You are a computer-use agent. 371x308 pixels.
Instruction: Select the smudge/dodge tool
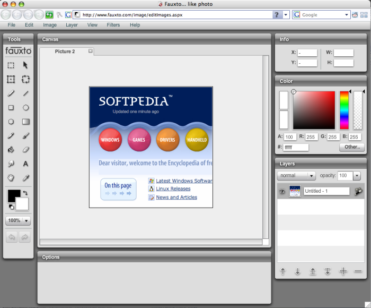11,164
